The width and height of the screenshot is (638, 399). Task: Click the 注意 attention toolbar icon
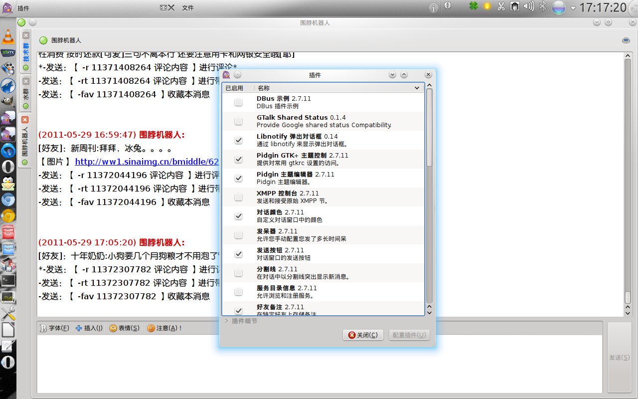point(151,328)
